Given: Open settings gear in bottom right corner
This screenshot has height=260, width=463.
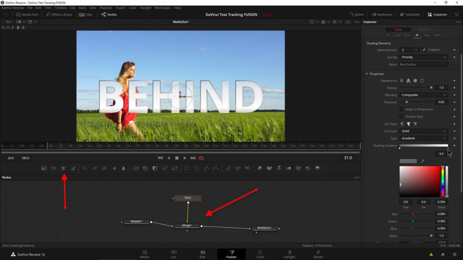Looking at the screenshot, I should pyautogui.click(x=454, y=255).
